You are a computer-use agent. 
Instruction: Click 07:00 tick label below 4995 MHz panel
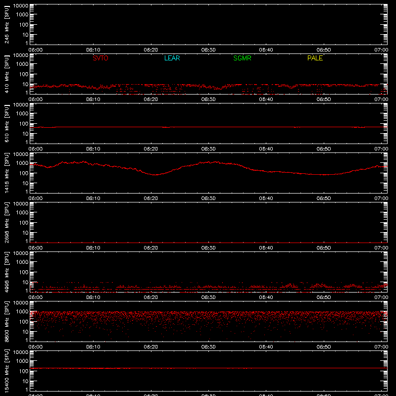pyautogui.click(x=381, y=297)
